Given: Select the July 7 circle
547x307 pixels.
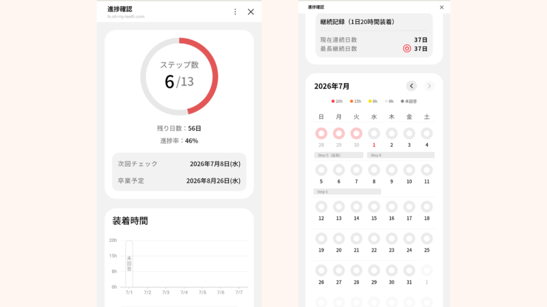Looking at the screenshot, I should pos(356,170).
